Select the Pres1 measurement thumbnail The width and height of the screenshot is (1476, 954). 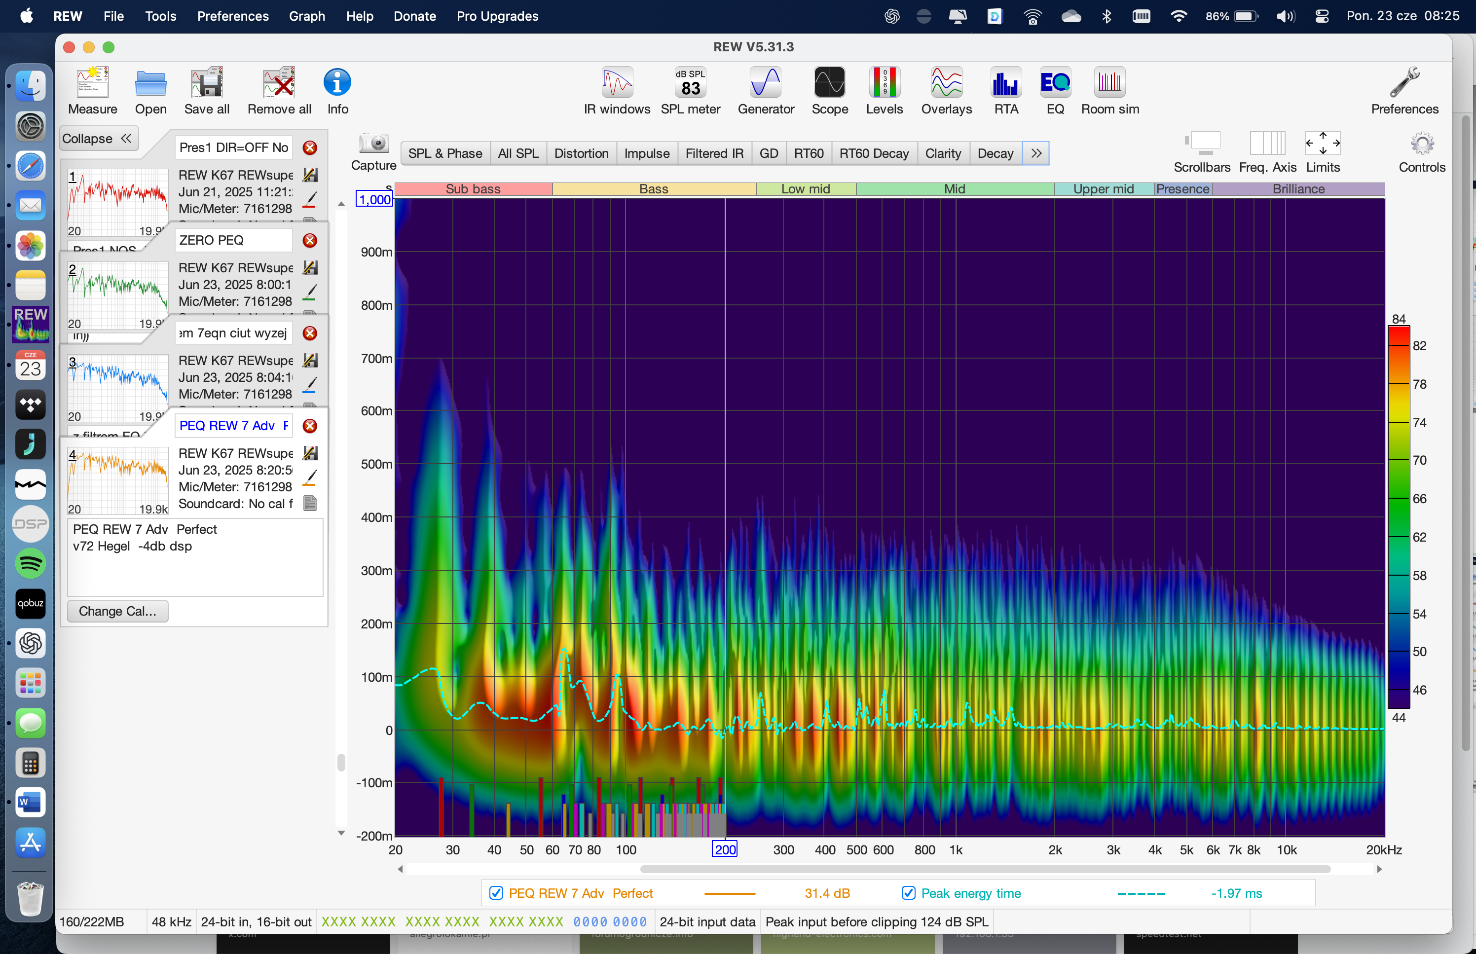click(x=117, y=202)
